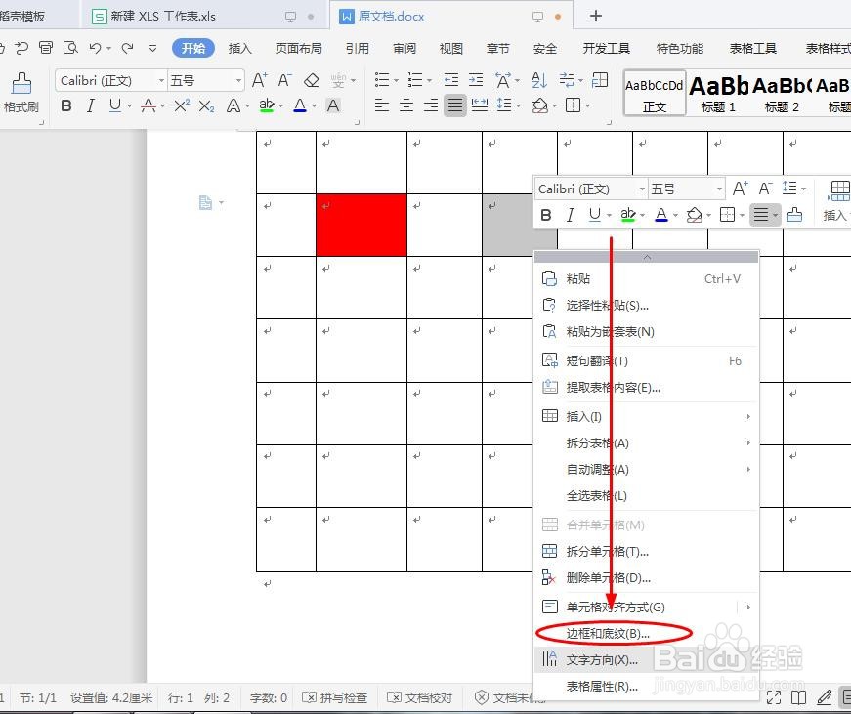
Task: Decrease font size in main ribbon
Action: tap(285, 80)
